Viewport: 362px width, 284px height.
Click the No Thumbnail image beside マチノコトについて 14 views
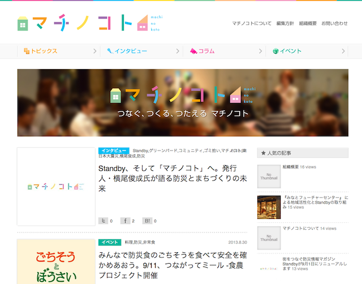[269, 238]
